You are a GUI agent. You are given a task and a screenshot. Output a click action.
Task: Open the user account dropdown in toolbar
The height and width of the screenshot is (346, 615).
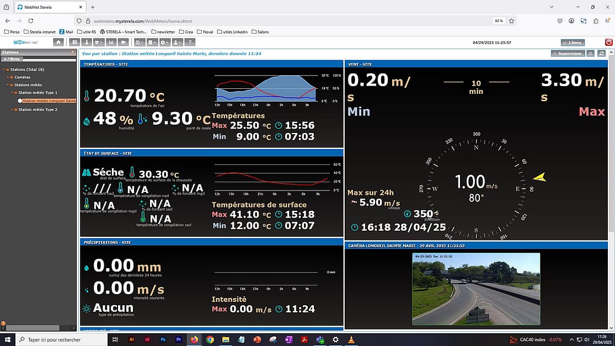coord(178,42)
